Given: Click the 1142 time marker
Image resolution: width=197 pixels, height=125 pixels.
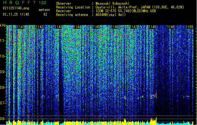Looking at the screenshot, I should (39, 27).
